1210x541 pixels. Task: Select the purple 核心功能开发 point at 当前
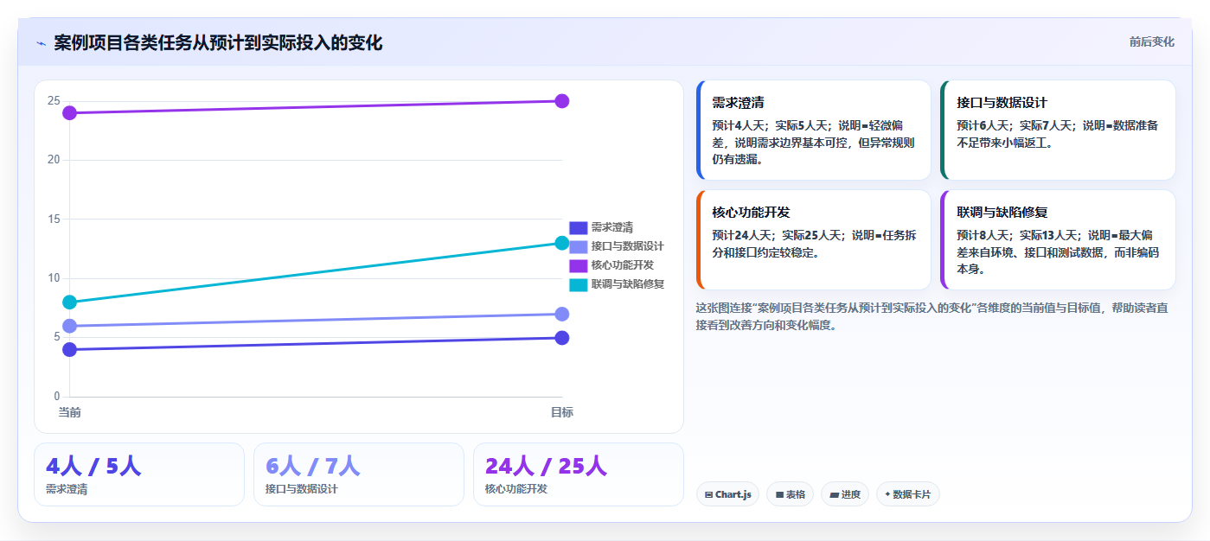tap(69, 112)
